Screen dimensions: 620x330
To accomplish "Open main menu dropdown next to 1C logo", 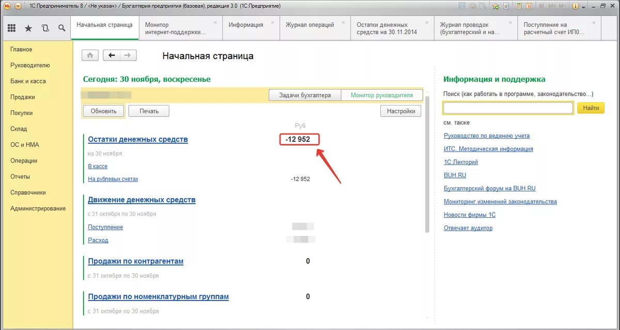I will tap(18, 6).
